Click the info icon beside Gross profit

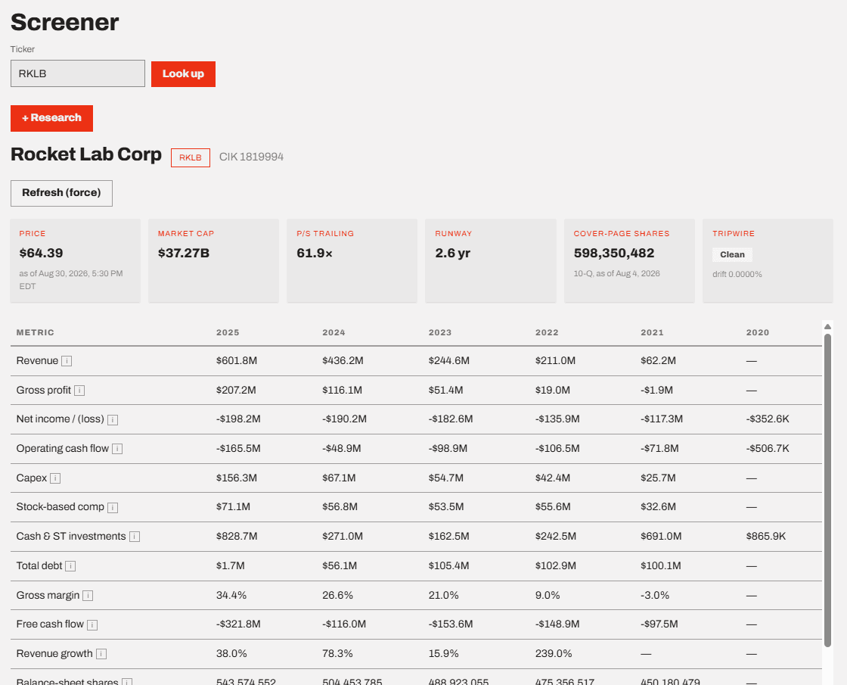[79, 391]
